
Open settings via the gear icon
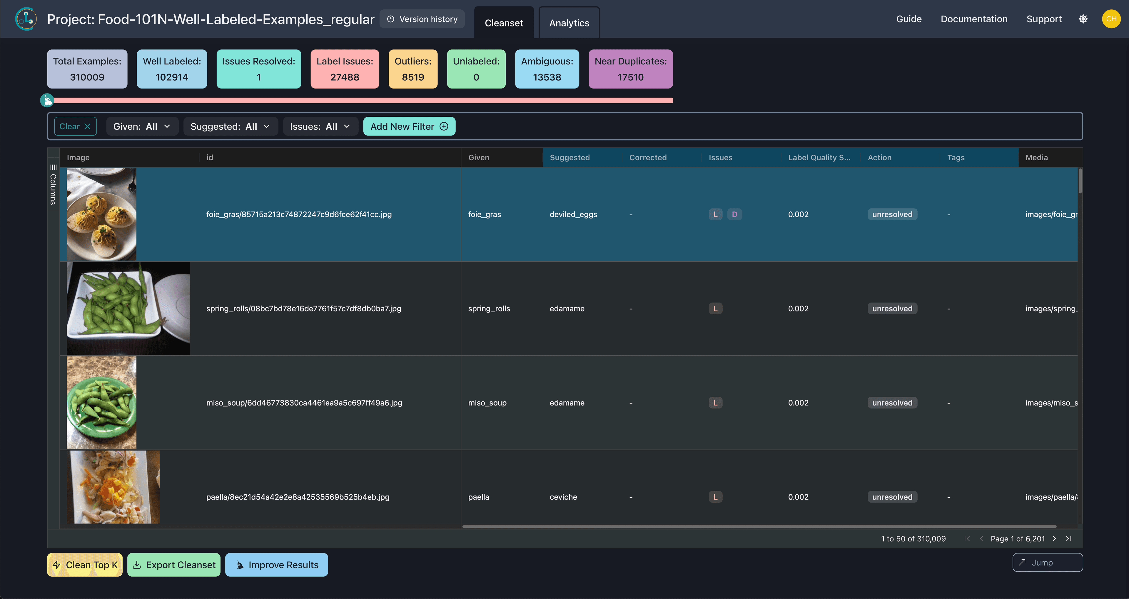(1083, 19)
